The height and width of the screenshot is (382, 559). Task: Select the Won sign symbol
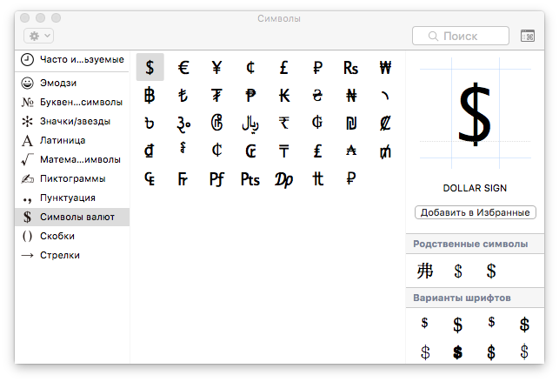tap(385, 68)
